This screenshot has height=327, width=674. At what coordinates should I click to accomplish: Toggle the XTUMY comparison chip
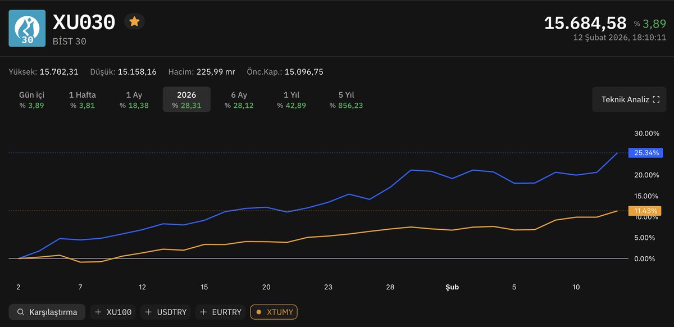pyautogui.click(x=274, y=312)
